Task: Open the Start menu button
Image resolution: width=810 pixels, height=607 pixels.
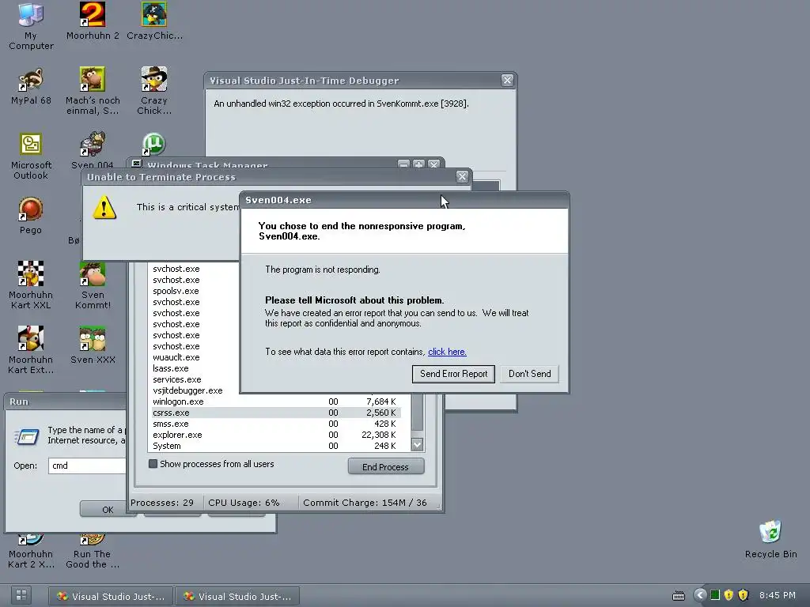Action: tap(21, 595)
